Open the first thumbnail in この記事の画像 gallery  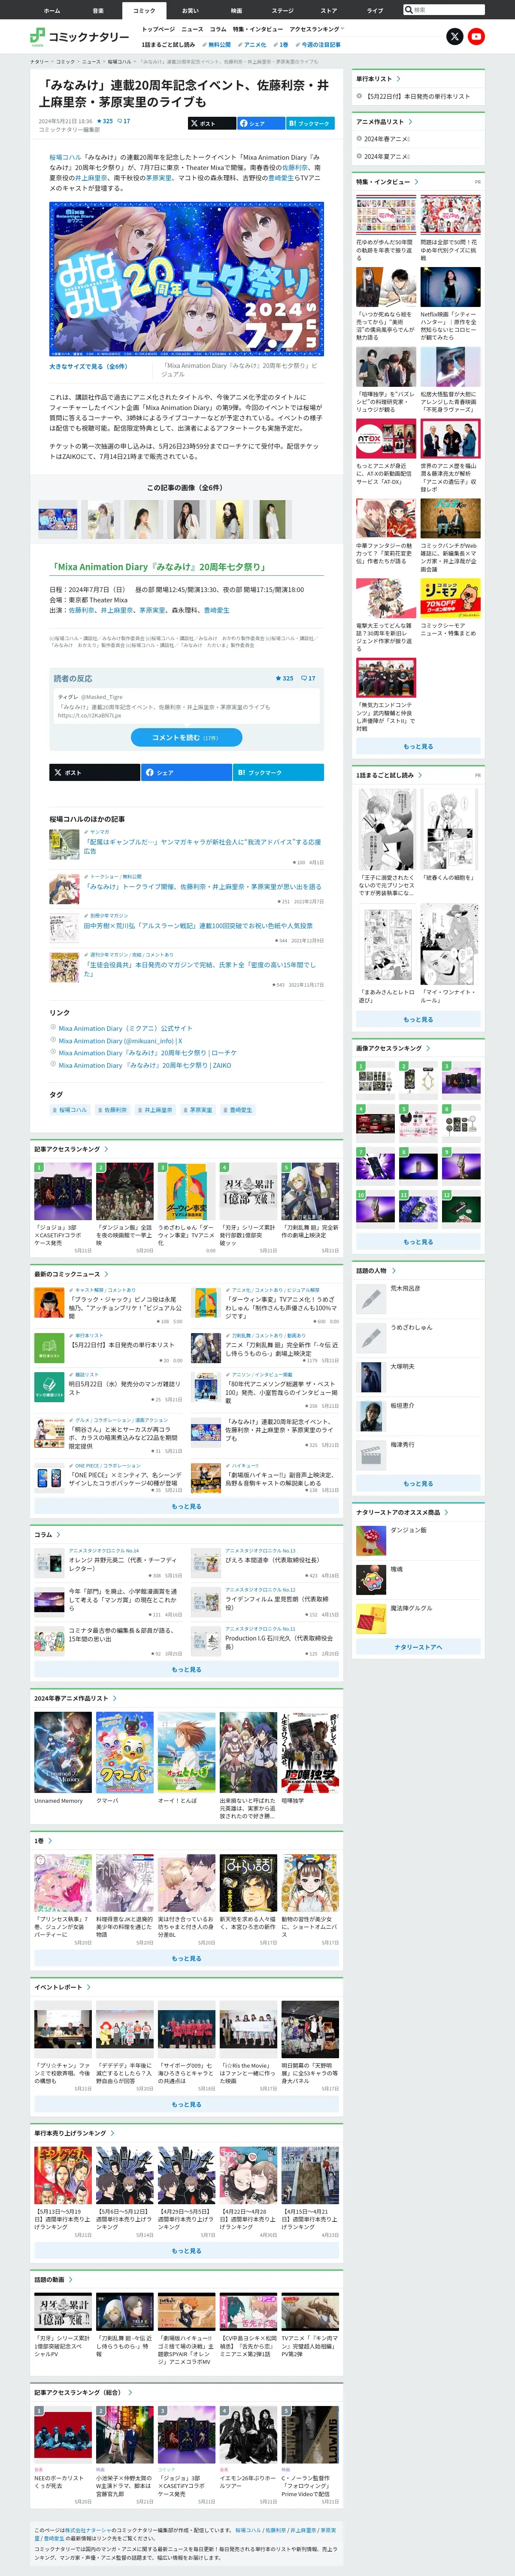(58, 519)
